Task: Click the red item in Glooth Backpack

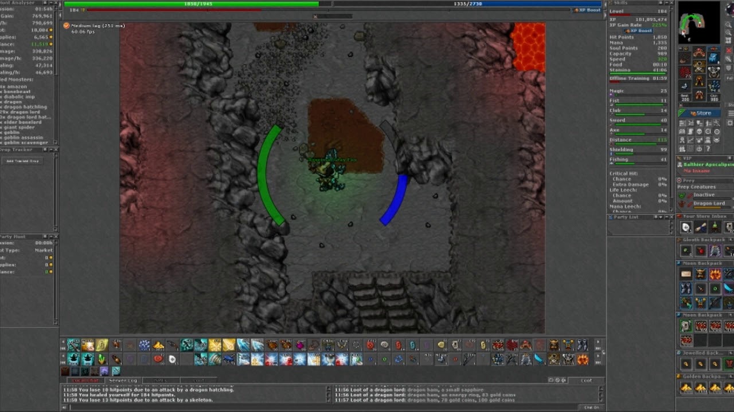Action: [x=701, y=251]
